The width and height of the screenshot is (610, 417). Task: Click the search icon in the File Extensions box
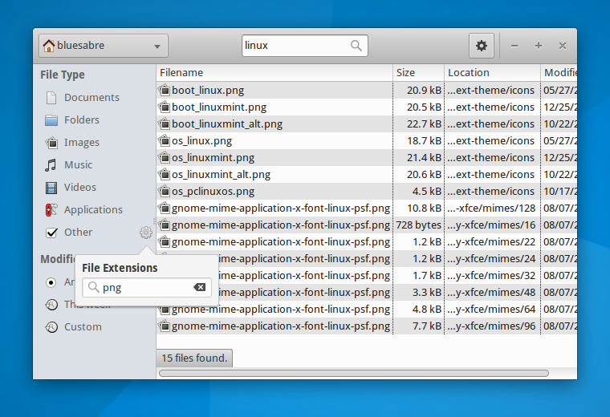tap(93, 287)
